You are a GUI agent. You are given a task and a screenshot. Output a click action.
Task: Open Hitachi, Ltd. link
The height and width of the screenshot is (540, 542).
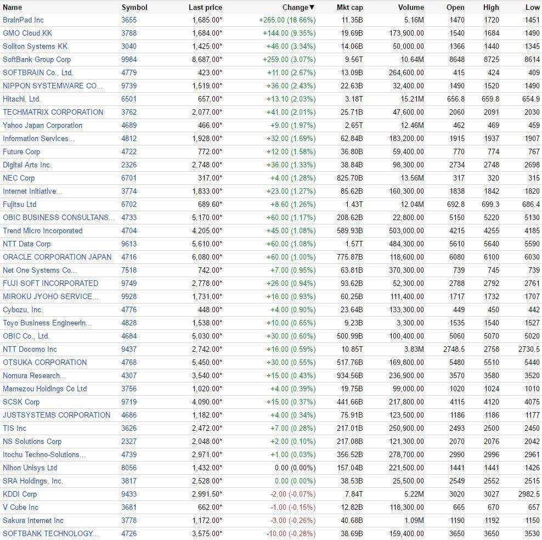tap(21, 99)
